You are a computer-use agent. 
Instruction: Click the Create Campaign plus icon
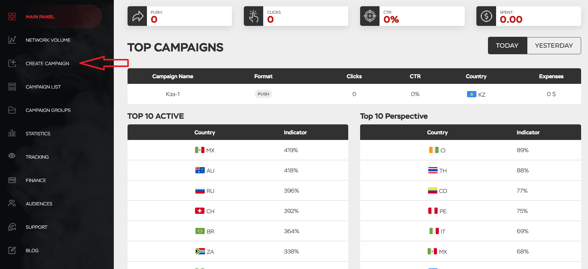click(x=12, y=63)
